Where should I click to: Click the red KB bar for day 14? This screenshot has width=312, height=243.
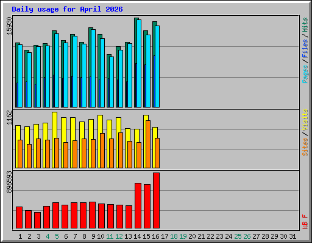pyautogui.click(x=138, y=205)
